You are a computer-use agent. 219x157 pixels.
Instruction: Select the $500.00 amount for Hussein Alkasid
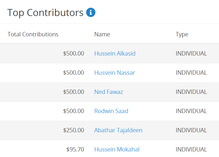tap(73, 53)
